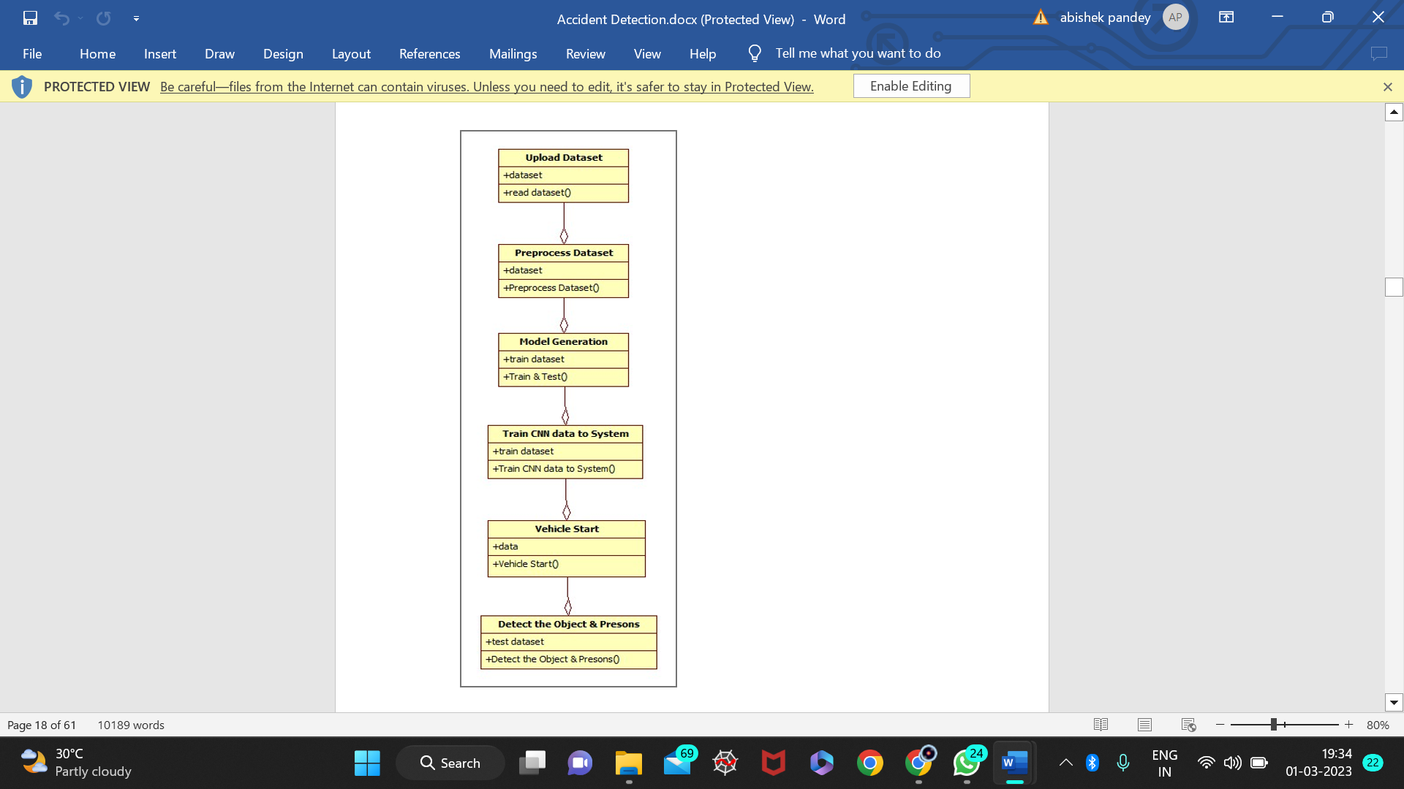Click the Save icon in Quick Access toolbar
1404x789 pixels.
30,16
